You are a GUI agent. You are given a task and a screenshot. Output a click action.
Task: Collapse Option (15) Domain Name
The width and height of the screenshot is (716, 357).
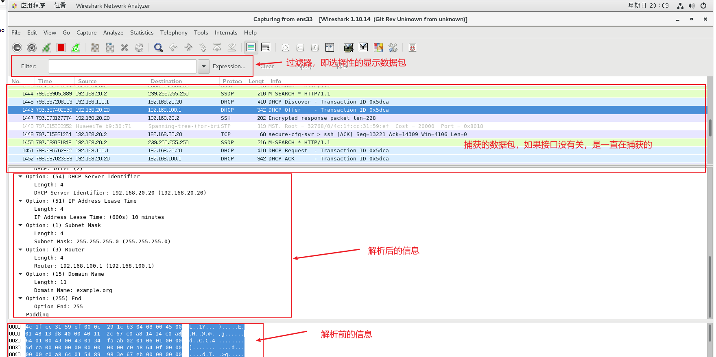click(x=20, y=274)
